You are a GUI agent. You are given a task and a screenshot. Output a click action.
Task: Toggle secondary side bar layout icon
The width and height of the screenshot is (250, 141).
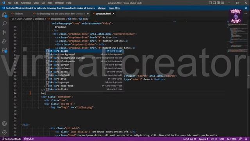coord(218,3)
